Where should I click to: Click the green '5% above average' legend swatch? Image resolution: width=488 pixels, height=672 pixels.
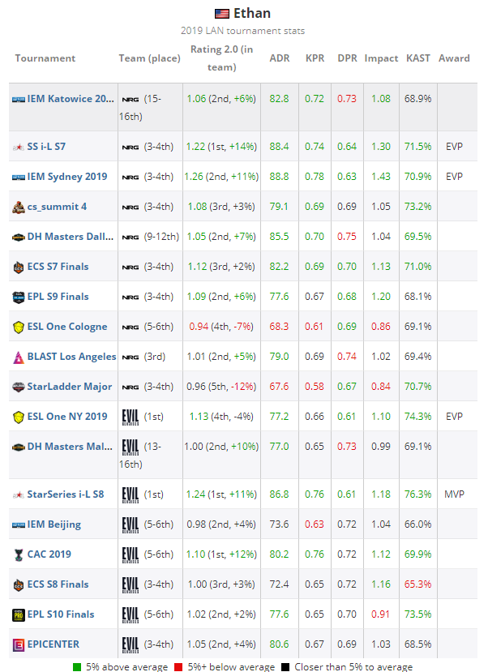(x=77, y=667)
